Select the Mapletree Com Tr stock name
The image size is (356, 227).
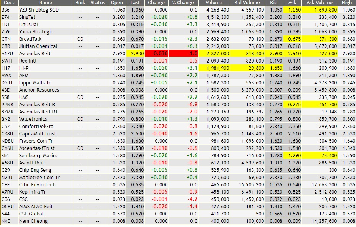point(39,177)
